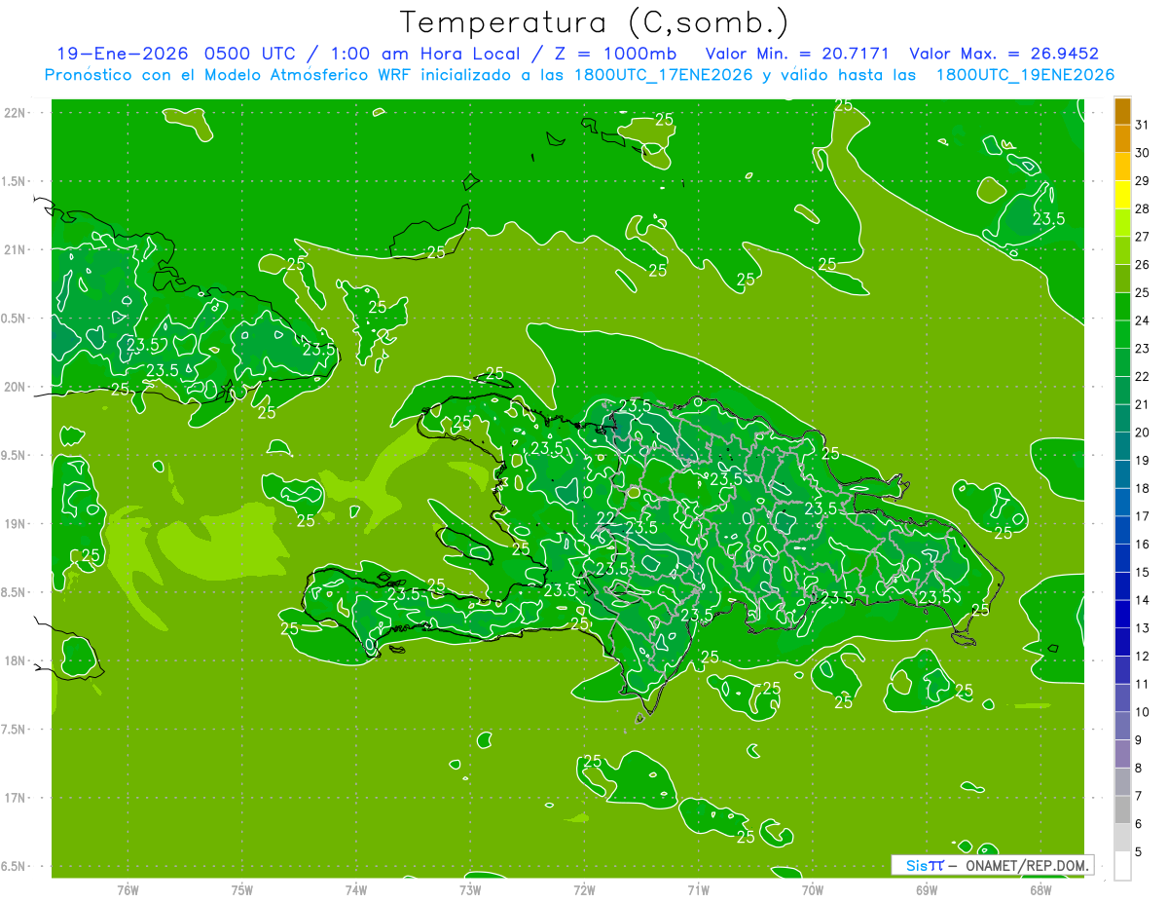This screenshot has width=1168, height=903.
Task: Select the 'Valor Max. = 26.9452' readout
Action: pyautogui.click(x=1004, y=54)
